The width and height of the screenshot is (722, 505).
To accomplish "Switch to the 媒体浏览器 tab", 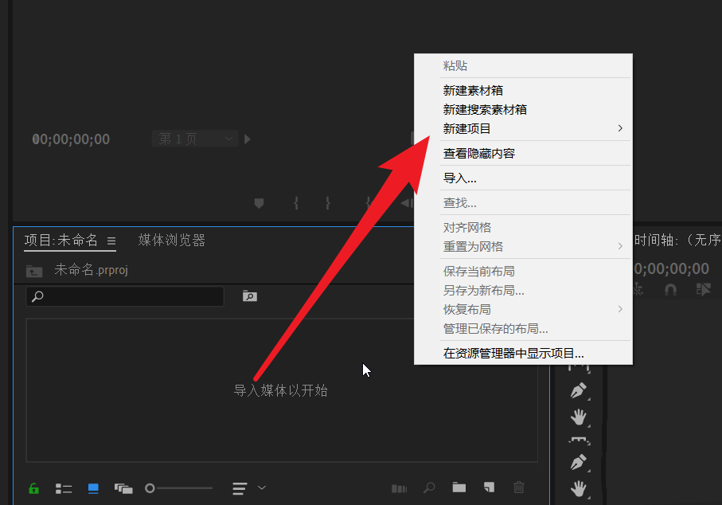I will [170, 239].
